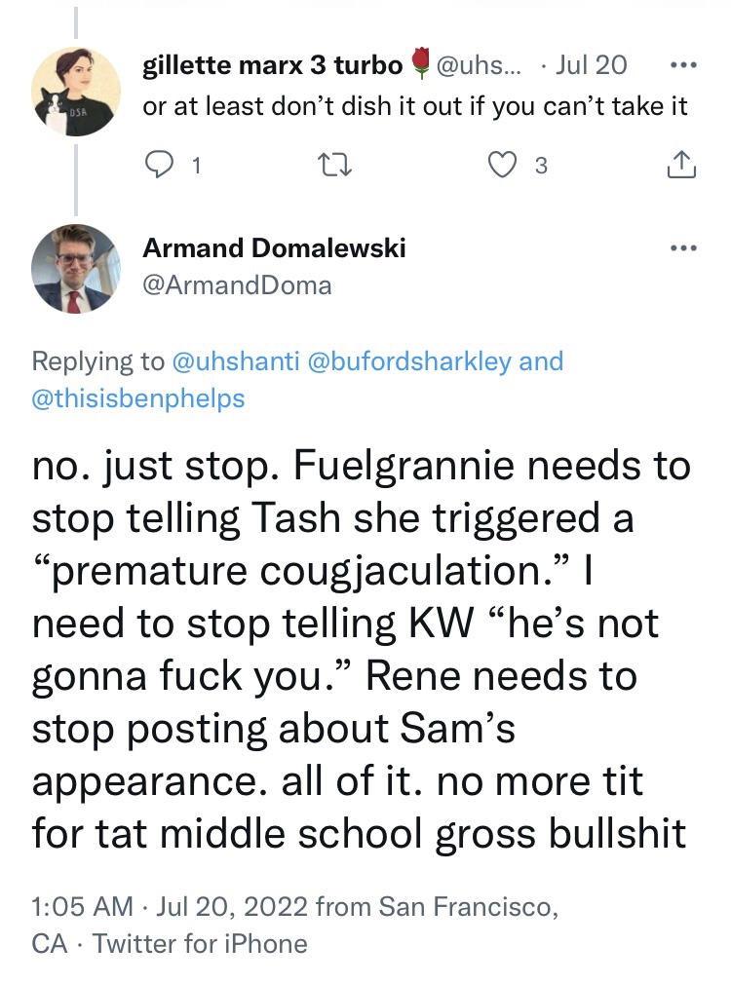The width and height of the screenshot is (731, 984).
Task: Click the retweet icon
Action: [335, 166]
